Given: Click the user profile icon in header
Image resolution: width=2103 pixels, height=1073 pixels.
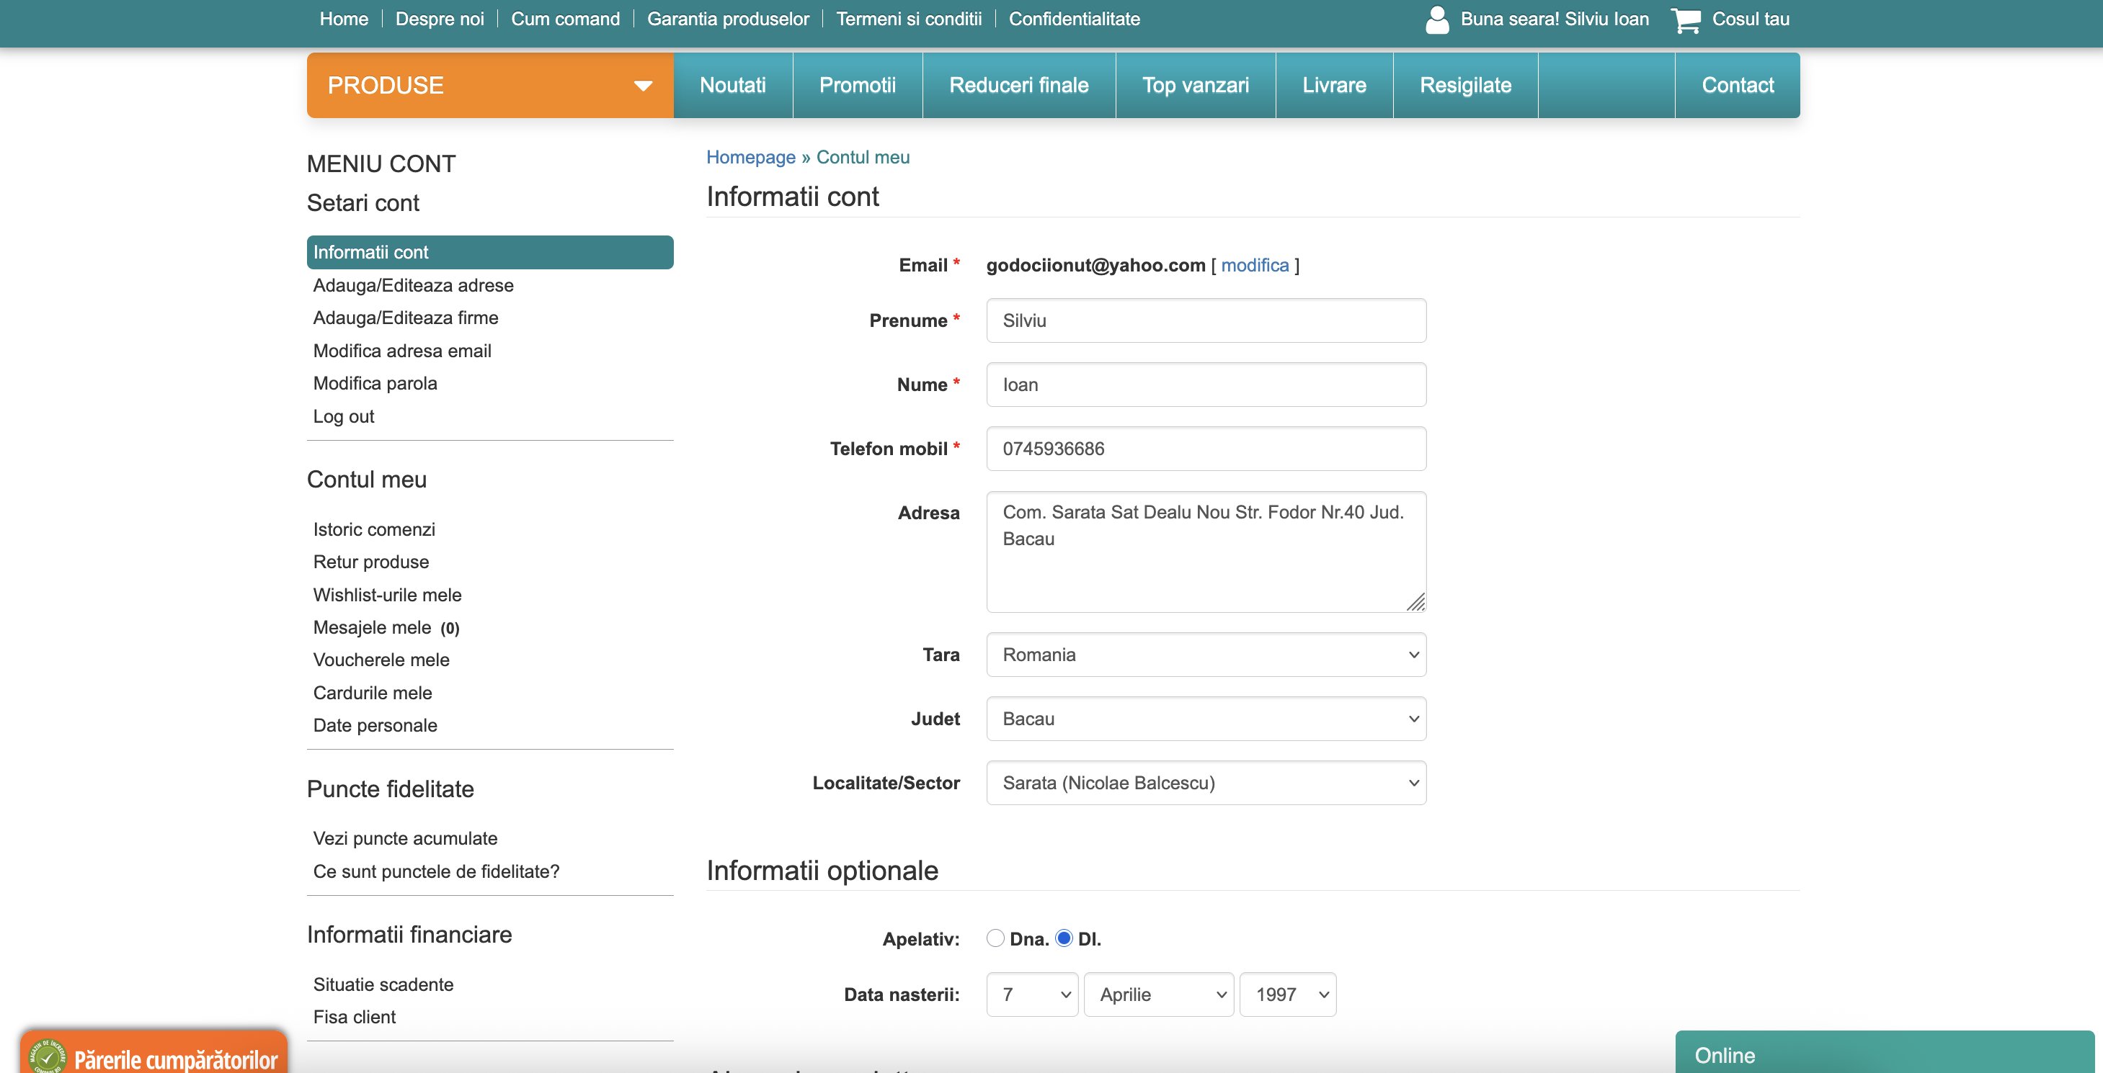Looking at the screenshot, I should [1436, 19].
